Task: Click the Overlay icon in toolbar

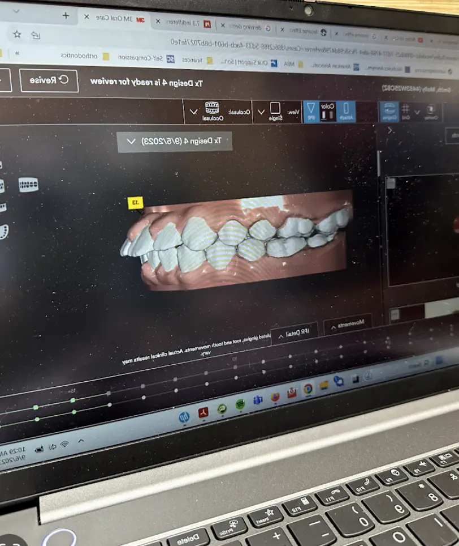Action: pos(431,112)
